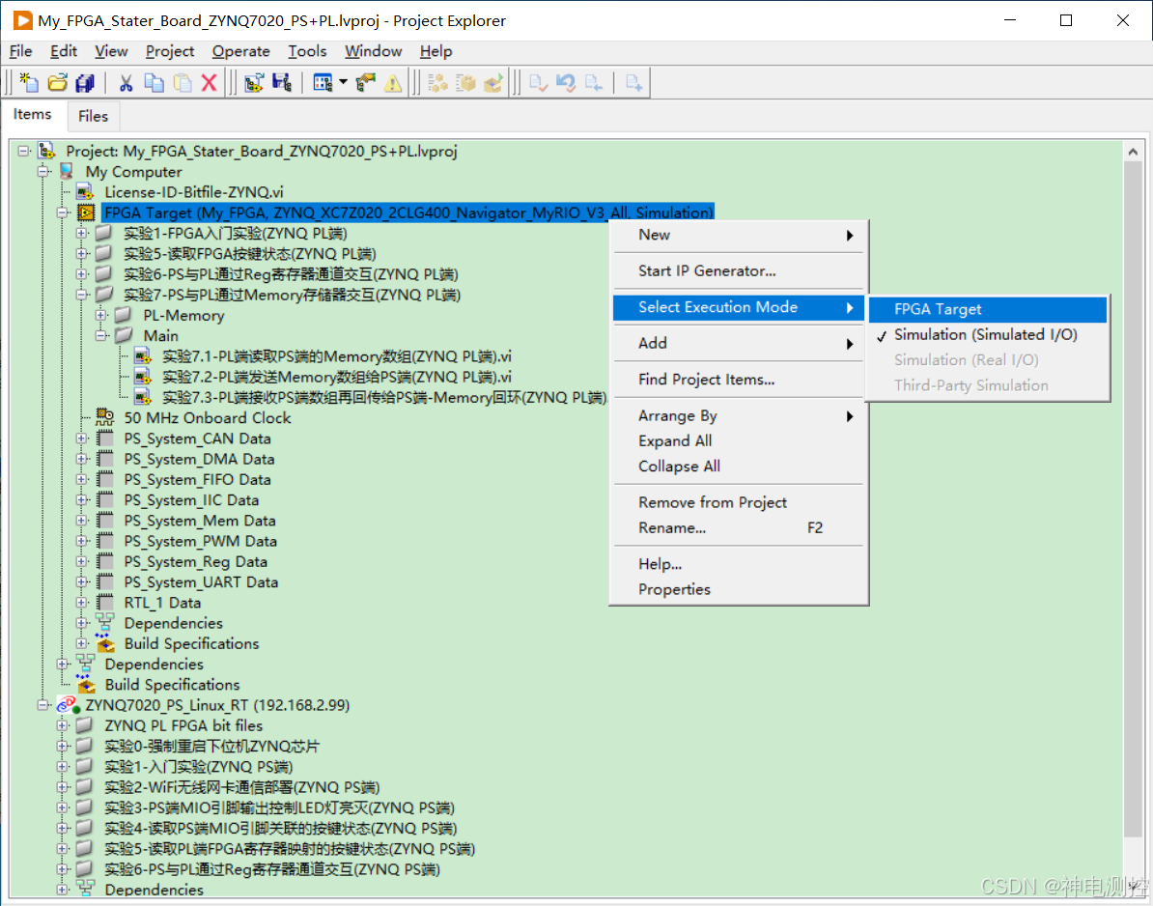Collapse the ZYNQ7020_PS_Linux_RT target node
The image size is (1153, 906).
click(x=43, y=705)
